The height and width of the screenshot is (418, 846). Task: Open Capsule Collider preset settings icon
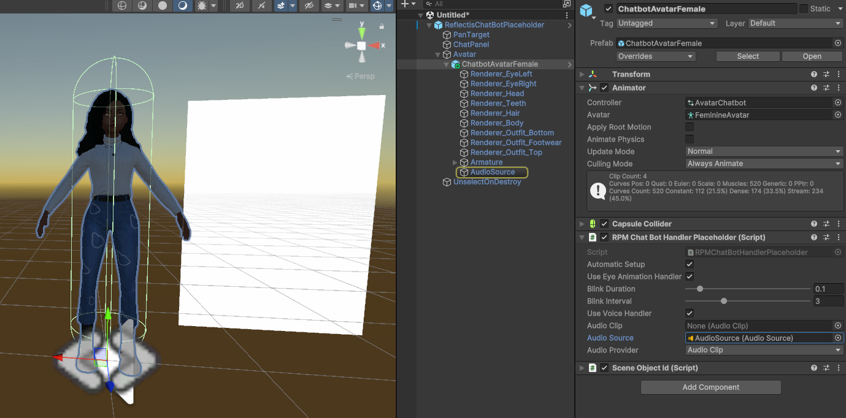(826, 224)
